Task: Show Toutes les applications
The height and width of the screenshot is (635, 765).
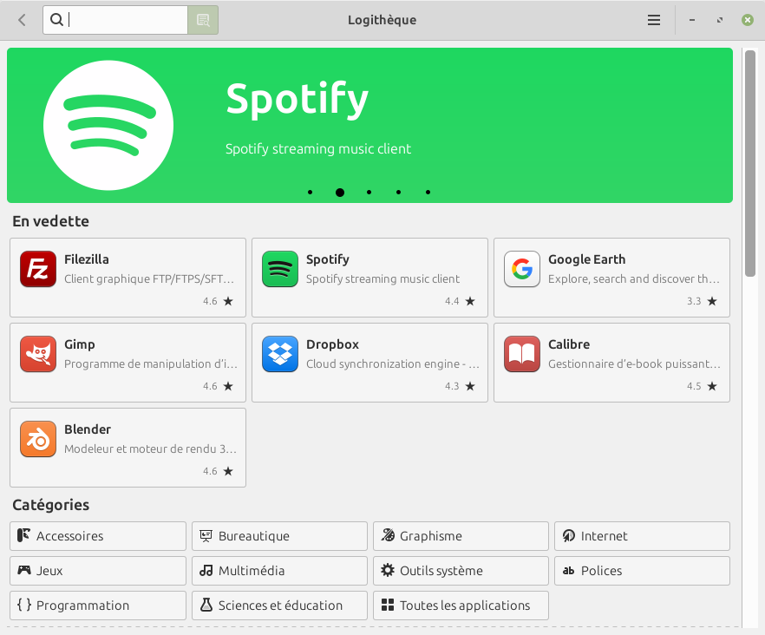Action: pos(461,606)
